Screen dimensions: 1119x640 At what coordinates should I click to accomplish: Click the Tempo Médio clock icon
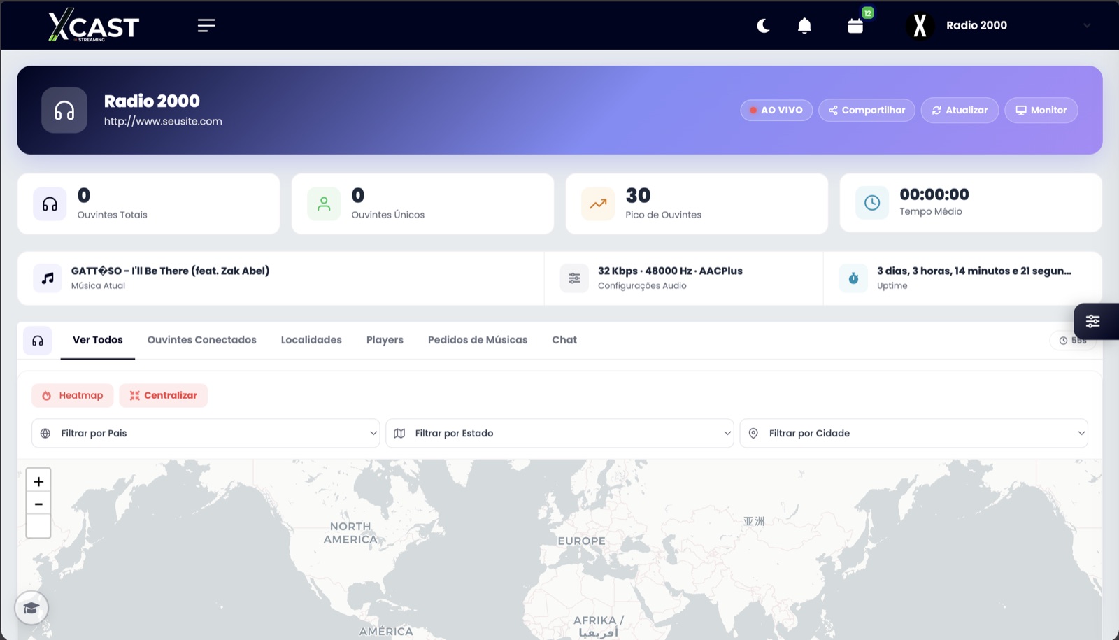(x=872, y=203)
